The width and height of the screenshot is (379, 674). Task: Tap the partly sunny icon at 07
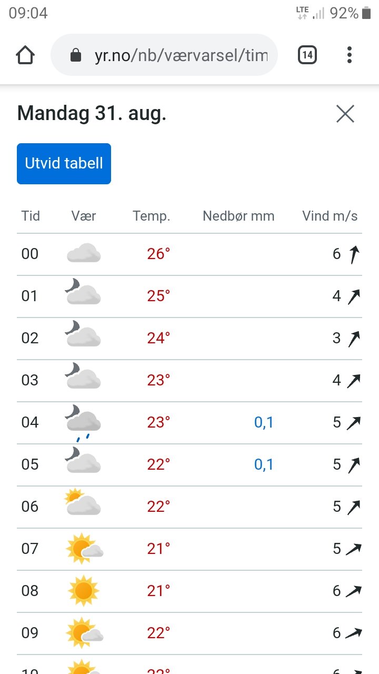(83, 549)
